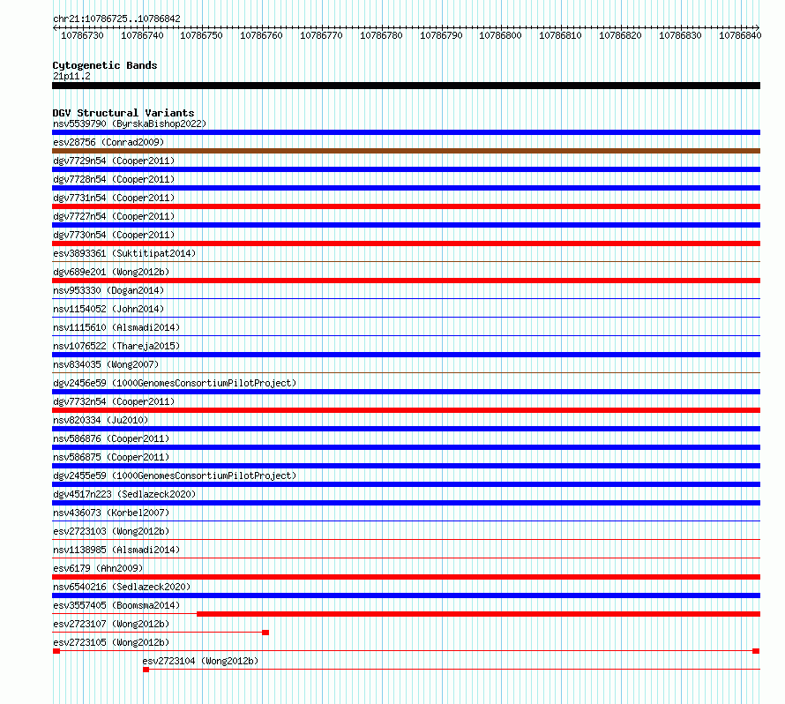785x704 pixels.
Task: Click the chr21:10786725..10786842 region label
Action: pos(116,19)
